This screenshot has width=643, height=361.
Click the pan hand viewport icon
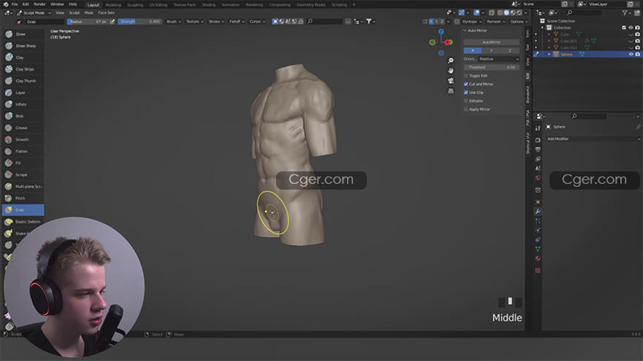pyautogui.click(x=451, y=71)
